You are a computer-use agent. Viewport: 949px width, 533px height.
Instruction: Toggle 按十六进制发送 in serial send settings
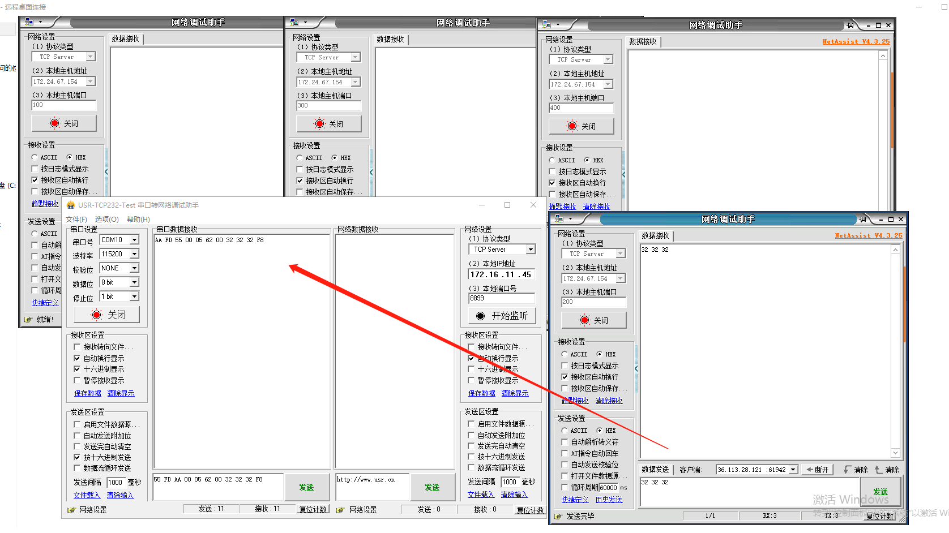77,457
